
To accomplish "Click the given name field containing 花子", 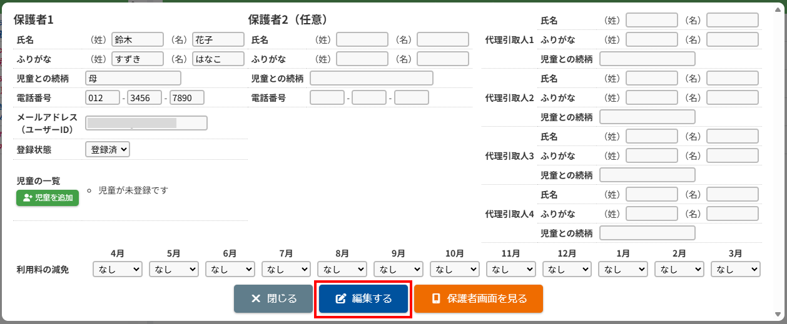I will pos(218,40).
